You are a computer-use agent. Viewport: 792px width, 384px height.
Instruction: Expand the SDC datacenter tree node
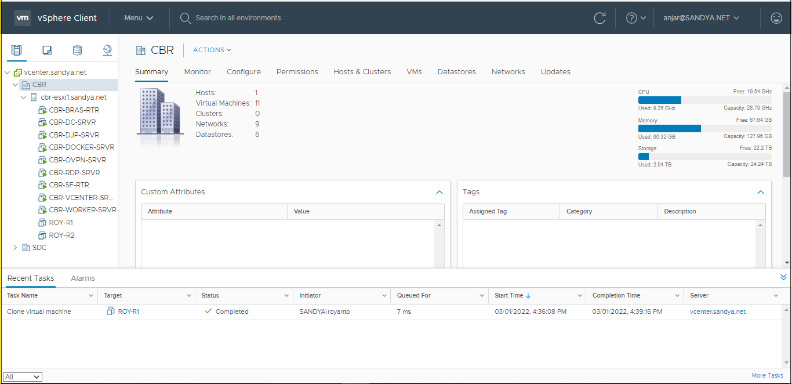click(x=16, y=248)
